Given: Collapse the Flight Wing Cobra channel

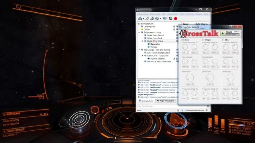Looking at the screenshot, I should point(142,41).
